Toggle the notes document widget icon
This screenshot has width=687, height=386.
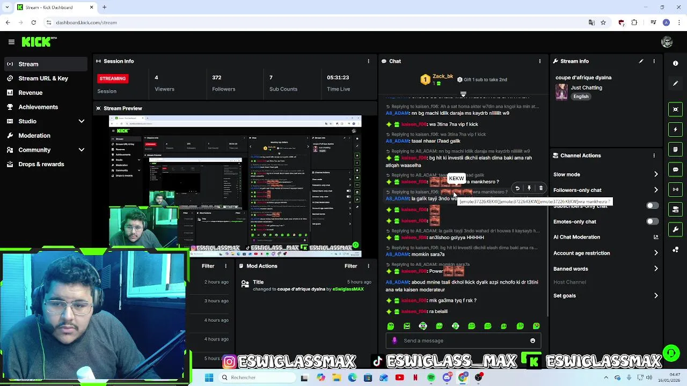[x=675, y=149]
